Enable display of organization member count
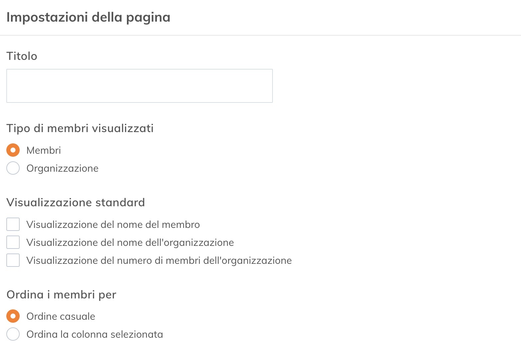Image resolution: width=521 pixels, height=347 pixels. 13,260
